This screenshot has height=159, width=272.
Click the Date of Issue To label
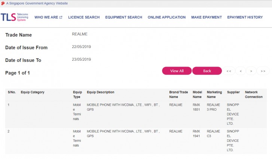[23, 60]
